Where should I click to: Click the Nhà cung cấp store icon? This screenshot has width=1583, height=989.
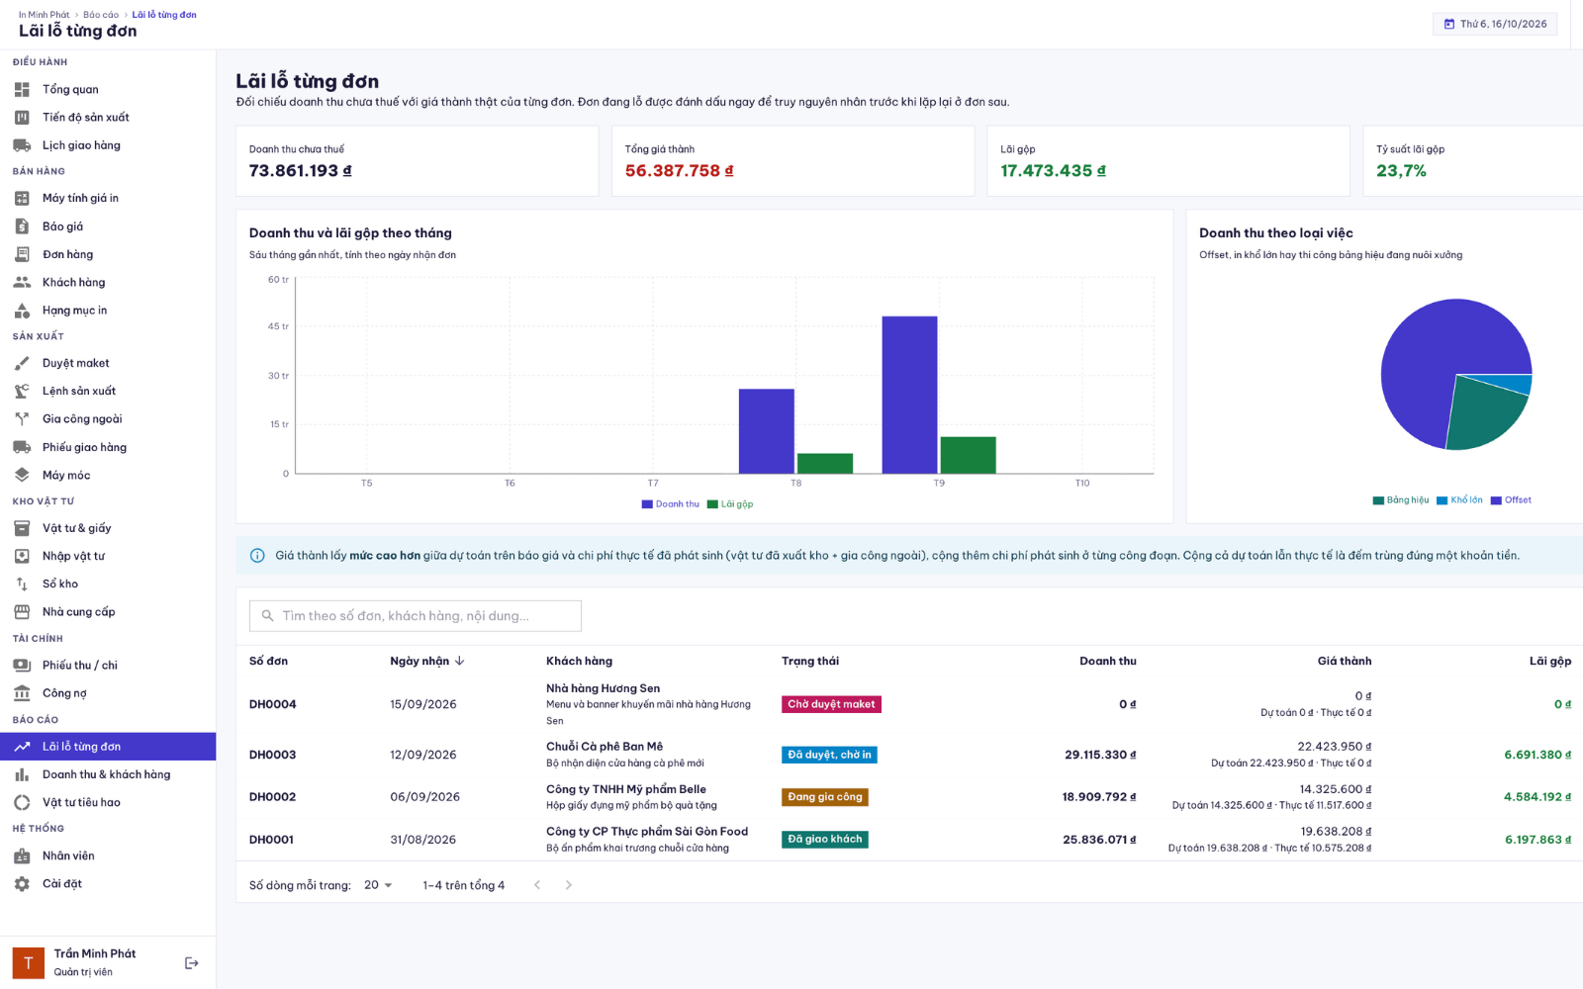(22, 612)
